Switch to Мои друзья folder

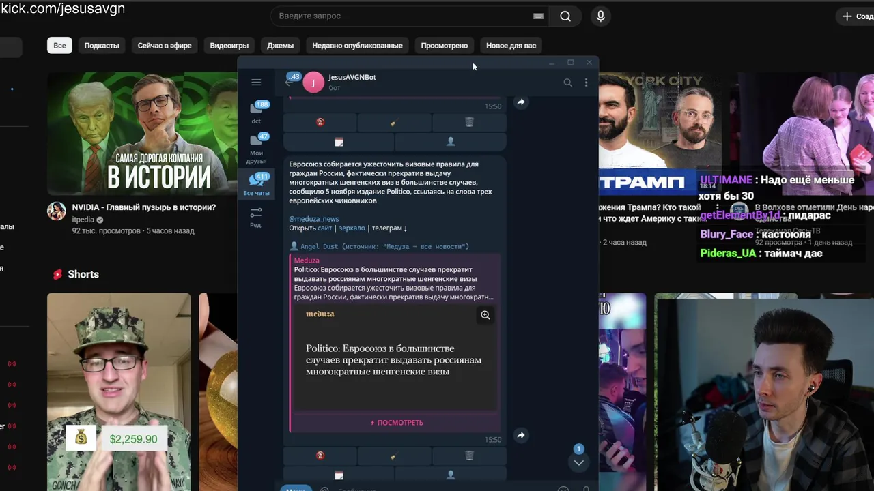point(256,148)
